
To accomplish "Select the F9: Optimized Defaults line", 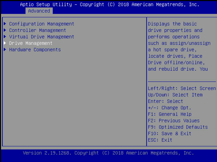I will click(x=178, y=127).
